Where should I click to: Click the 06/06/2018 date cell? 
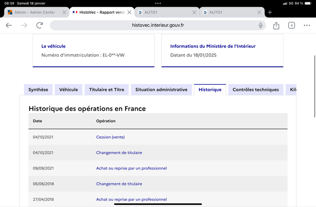(x=43, y=184)
